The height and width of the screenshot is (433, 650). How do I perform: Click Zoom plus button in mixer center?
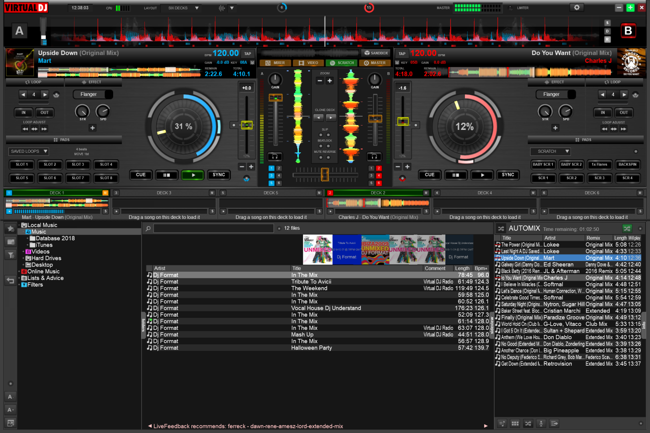click(329, 81)
